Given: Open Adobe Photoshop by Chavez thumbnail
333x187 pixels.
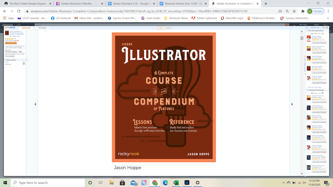Looking at the screenshot, I should click(309, 108).
